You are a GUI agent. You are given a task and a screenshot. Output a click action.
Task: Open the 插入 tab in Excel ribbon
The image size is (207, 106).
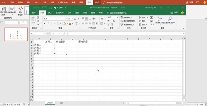tap(50, 12)
